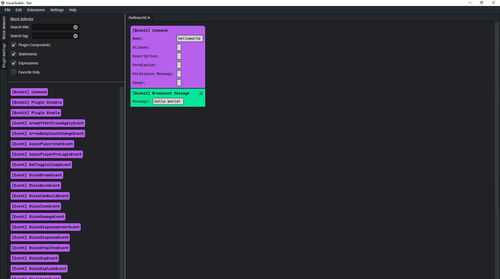Open the Settings menu
The height and width of the screenshot is (279, 500).
57,10
